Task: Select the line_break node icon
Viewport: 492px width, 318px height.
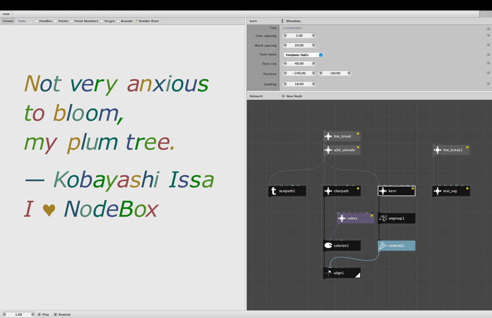Action: [328, 136]
